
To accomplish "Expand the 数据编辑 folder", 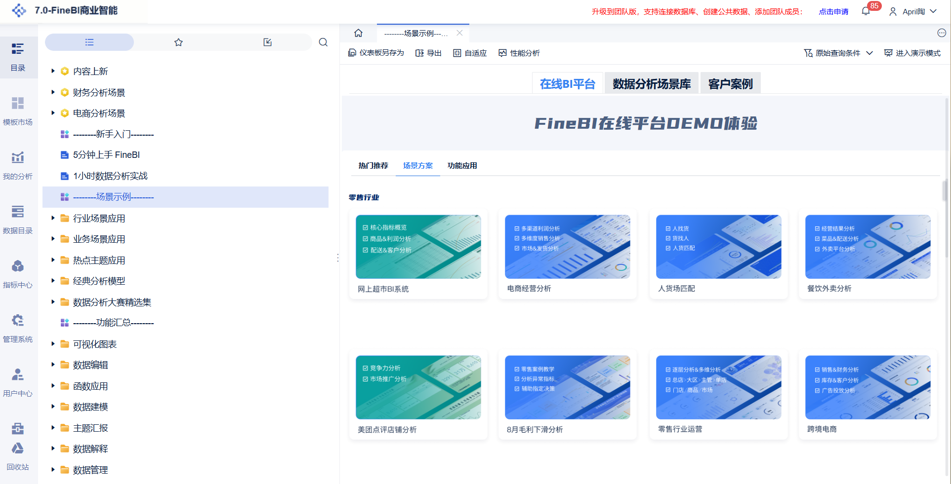I will click(53, 365).
